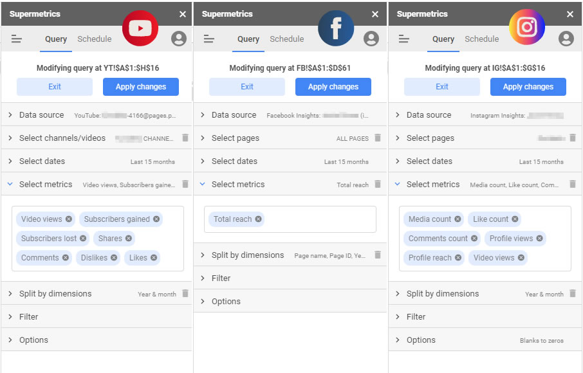Screen dimensions: 583x373
Task: Remove the Video views chip in YouTube panel
Action: [x=69, y=219]
